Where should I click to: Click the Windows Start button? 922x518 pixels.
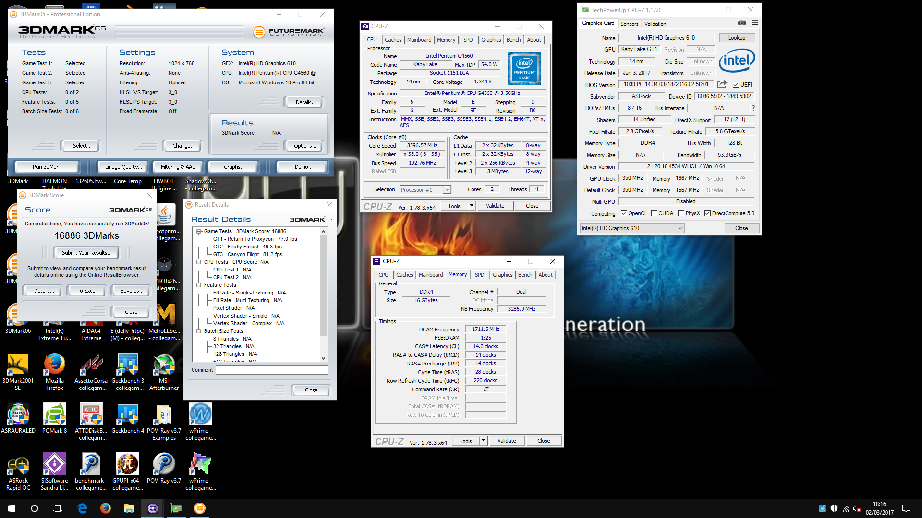(x=12, y=508)
